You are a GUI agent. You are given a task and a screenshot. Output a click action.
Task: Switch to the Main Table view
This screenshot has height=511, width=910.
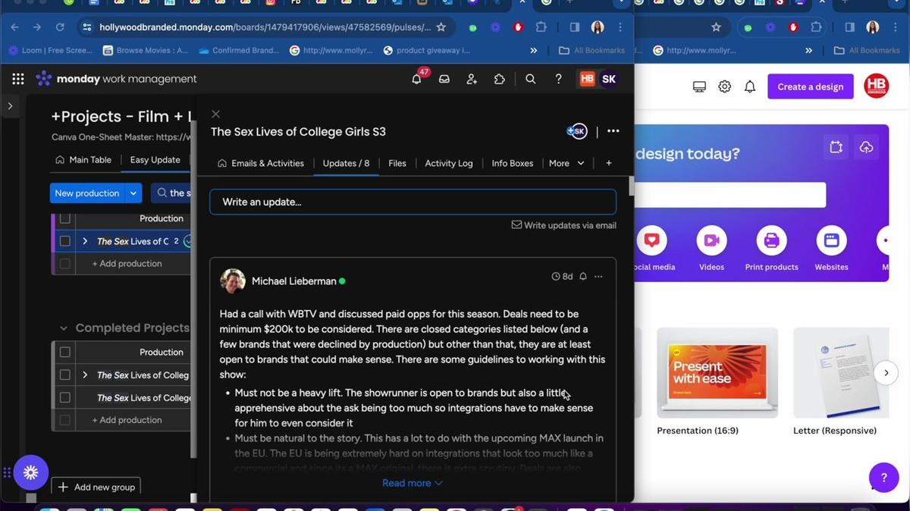tap(83, 160)
